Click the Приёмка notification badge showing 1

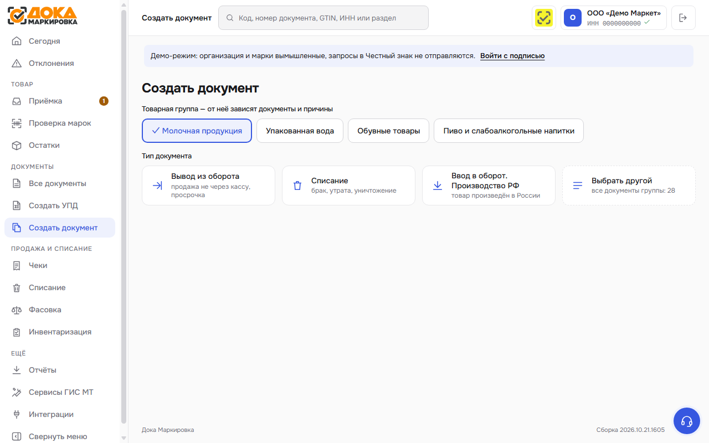point(104,101)
